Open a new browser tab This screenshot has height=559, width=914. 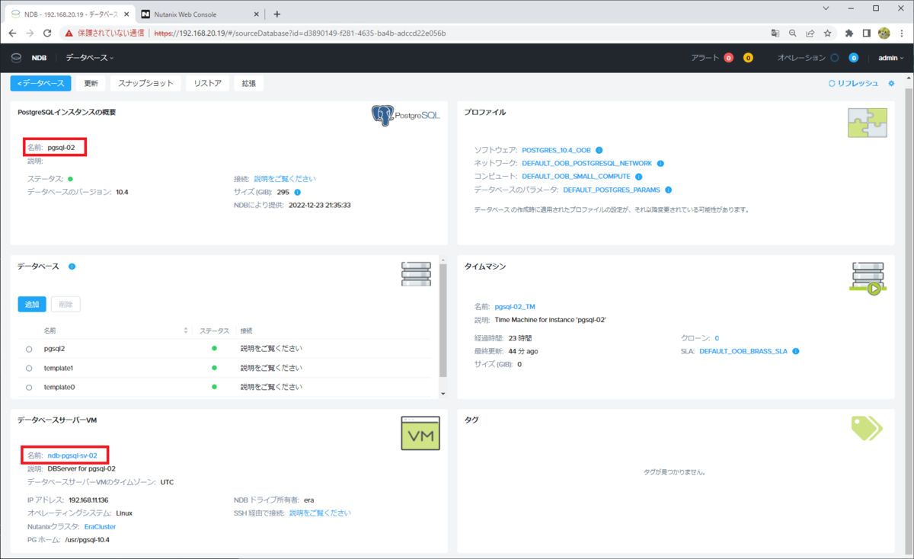click(276, 14)
